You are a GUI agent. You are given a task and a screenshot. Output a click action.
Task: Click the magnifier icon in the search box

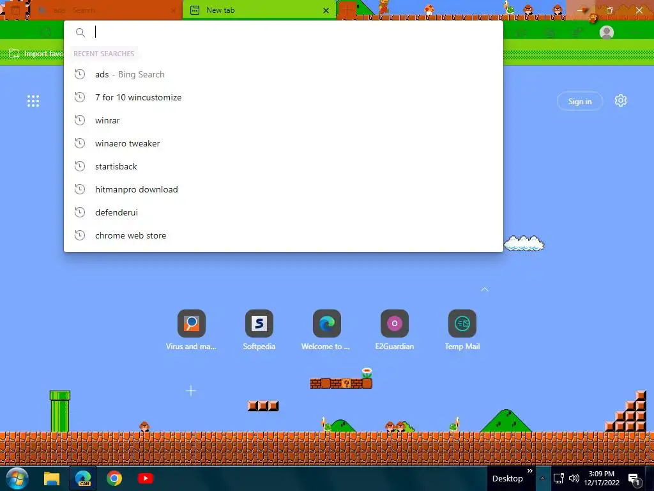point(80,33)
